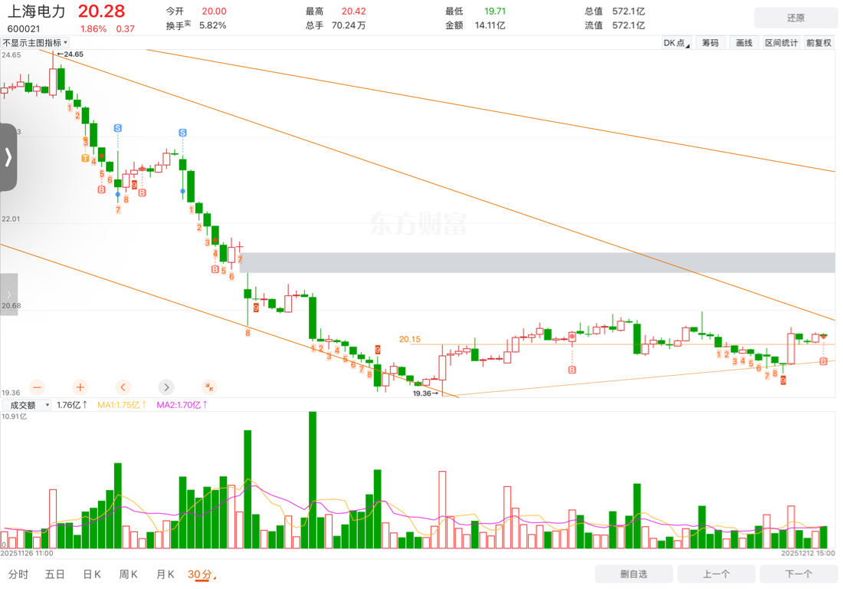Click the 区间统计 range statistics button
Viewport: 843px width, 589px height.
click(782, 43)
